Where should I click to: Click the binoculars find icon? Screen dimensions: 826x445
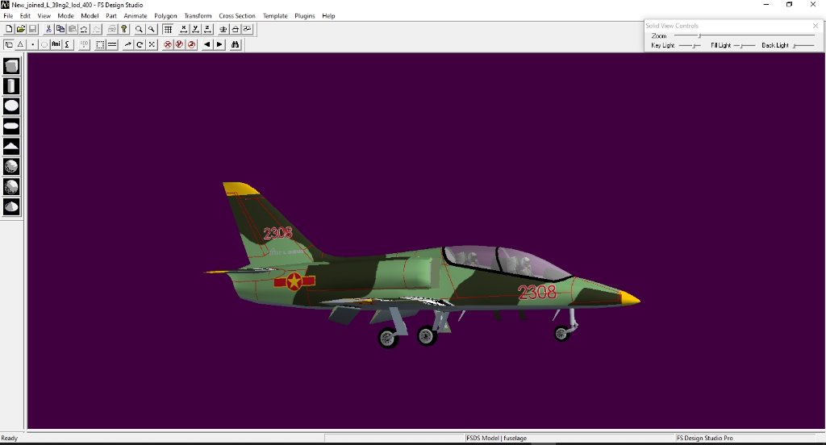(x=236, y=44)
